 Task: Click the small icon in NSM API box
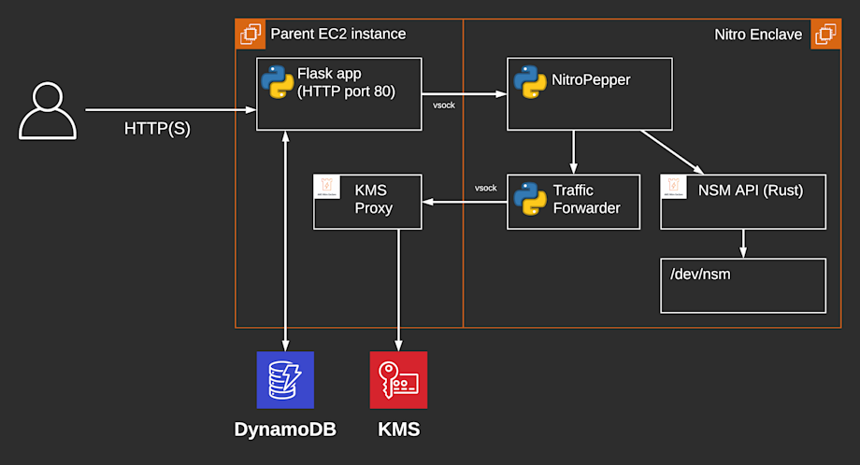click(674, 187)
